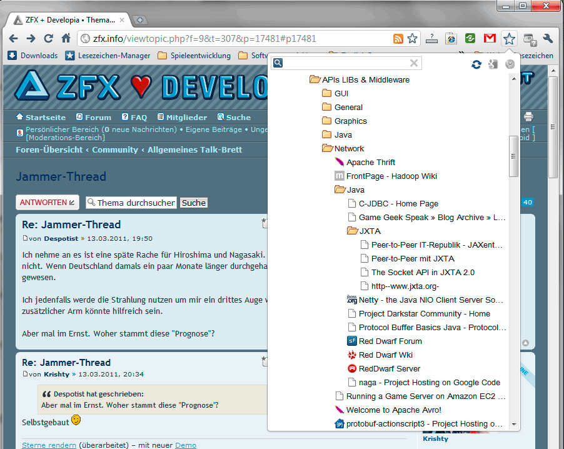Click the wrench settings icon

tap(548, 39)
